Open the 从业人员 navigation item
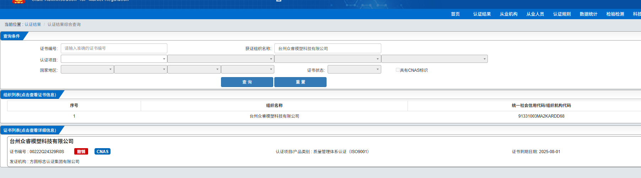 pyautogui.click(x=535, y=14)
